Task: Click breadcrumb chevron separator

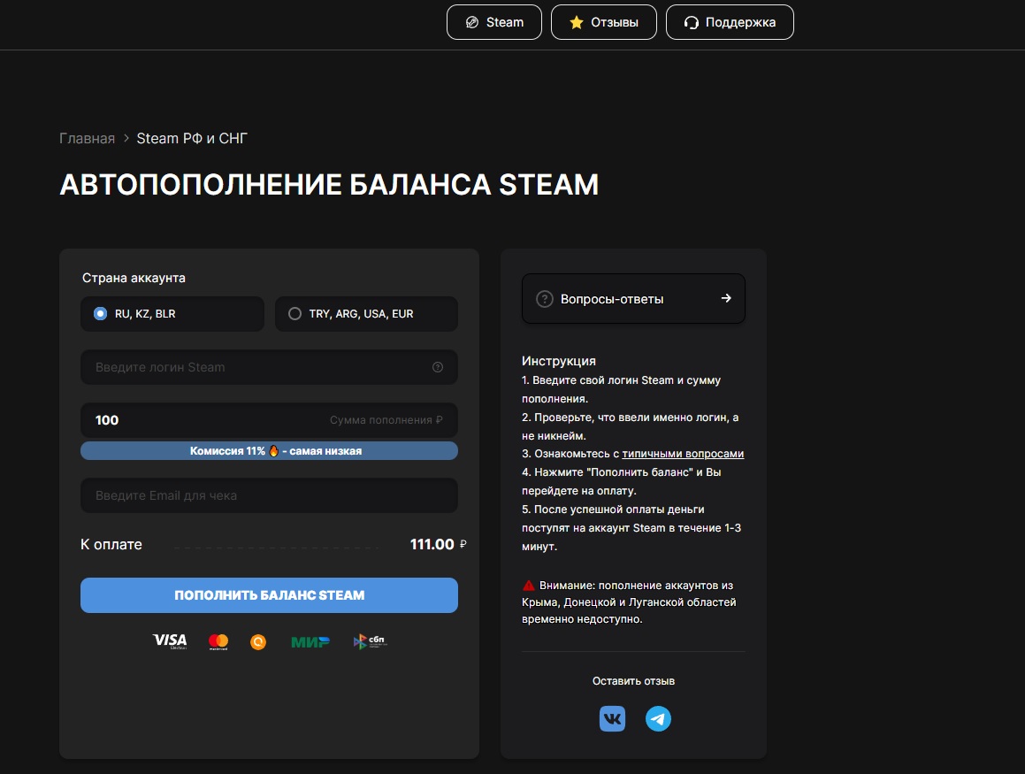Action: pos(126,139)
